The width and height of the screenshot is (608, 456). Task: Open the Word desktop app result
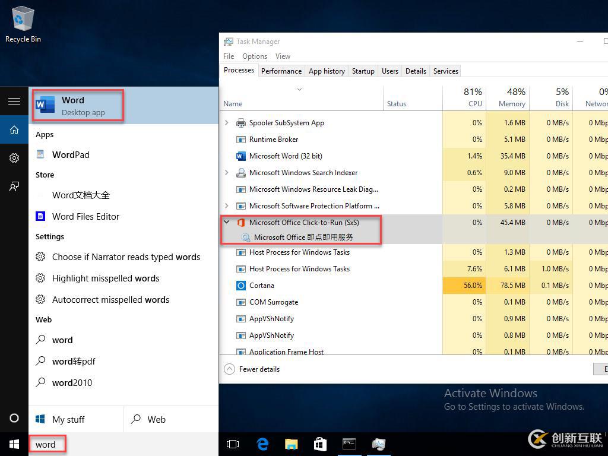pos(123,106)
